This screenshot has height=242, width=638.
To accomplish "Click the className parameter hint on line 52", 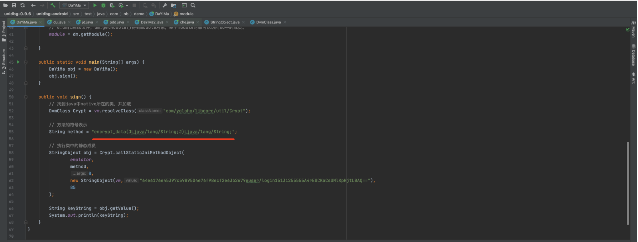I will click(150, 111).
